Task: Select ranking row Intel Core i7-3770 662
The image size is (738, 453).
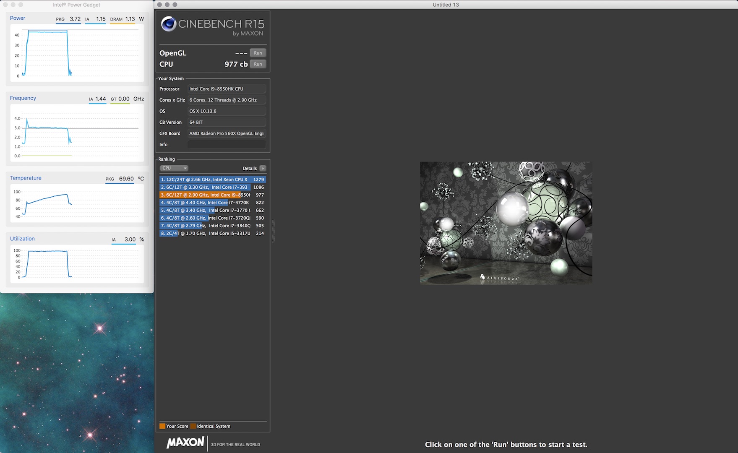Action: tap(212, 210)
